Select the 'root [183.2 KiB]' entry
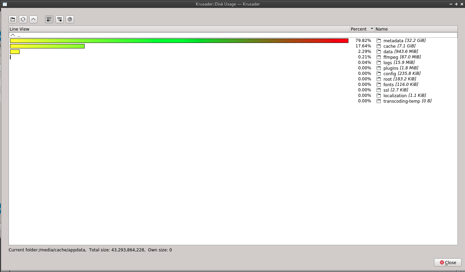This screenshot has width=465, height=272. tap(401, 79)
